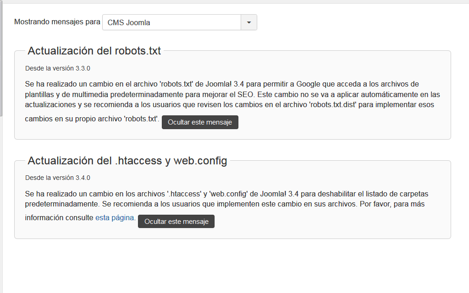Click the vertical scrollbar on the left edge

pyautogui.click(x=1, y=60)
